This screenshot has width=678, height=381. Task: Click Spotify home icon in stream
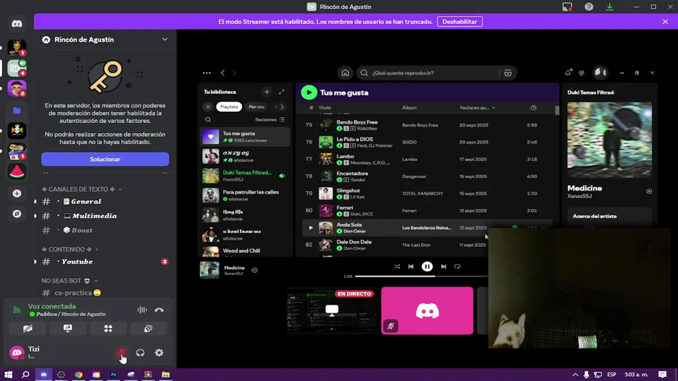[345, 73]
